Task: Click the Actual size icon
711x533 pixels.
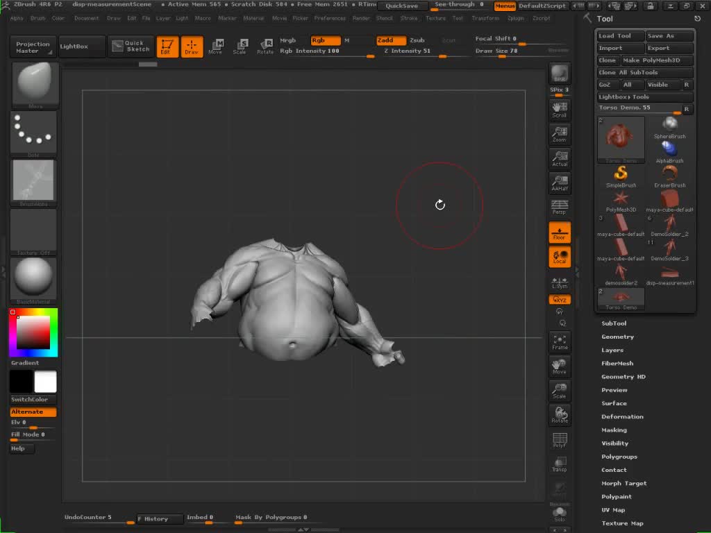Action: coord(560,159)
